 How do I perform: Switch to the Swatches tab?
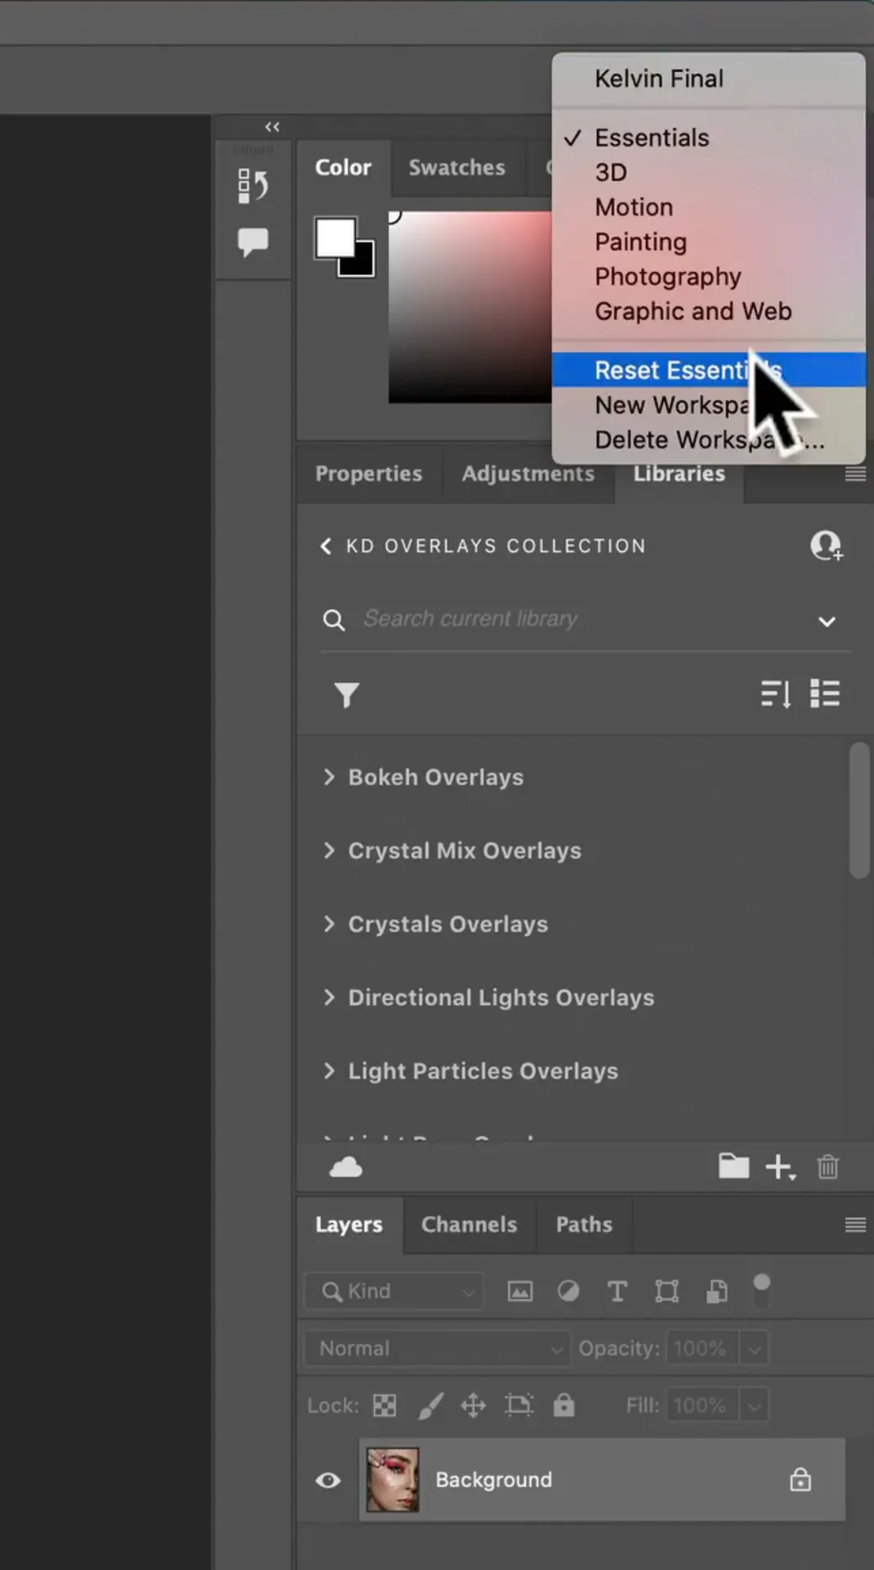click(x=457, y=168)
